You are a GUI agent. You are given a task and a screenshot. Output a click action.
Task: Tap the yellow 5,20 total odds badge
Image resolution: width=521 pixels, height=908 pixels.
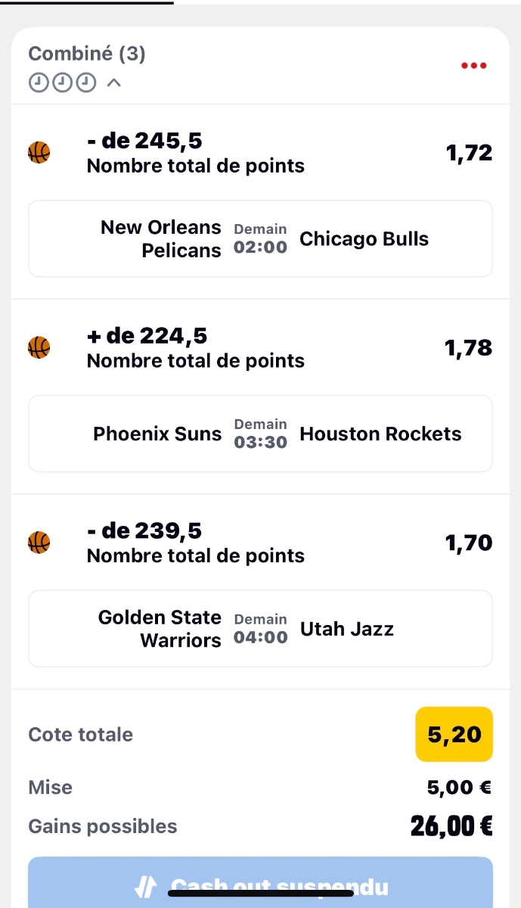pos(454,734)
